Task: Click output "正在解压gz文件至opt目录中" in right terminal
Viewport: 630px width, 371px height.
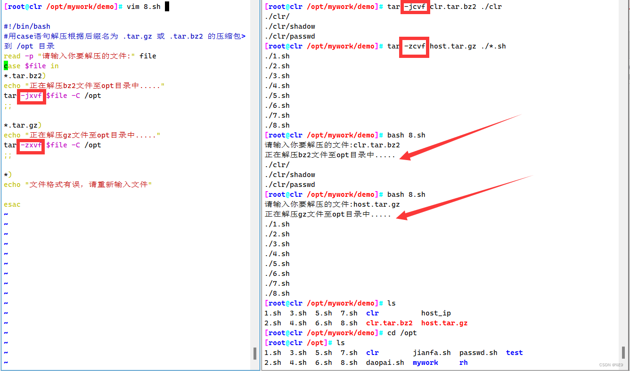Action: [328, 214]
